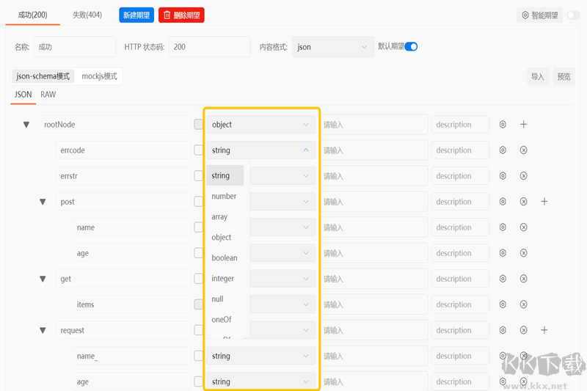The width and height of the screenshot is (587, 391).
Task: Delete the age field under post
Action: [523, 253]
